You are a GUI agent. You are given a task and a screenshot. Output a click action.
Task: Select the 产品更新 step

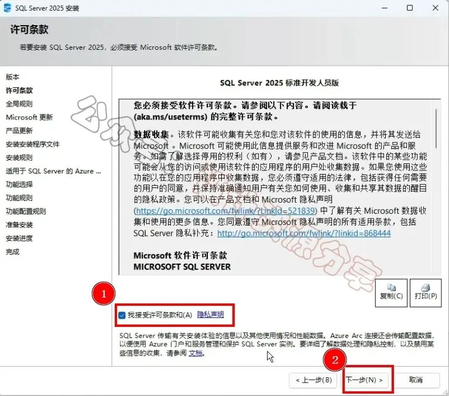(x=19, y=131)
